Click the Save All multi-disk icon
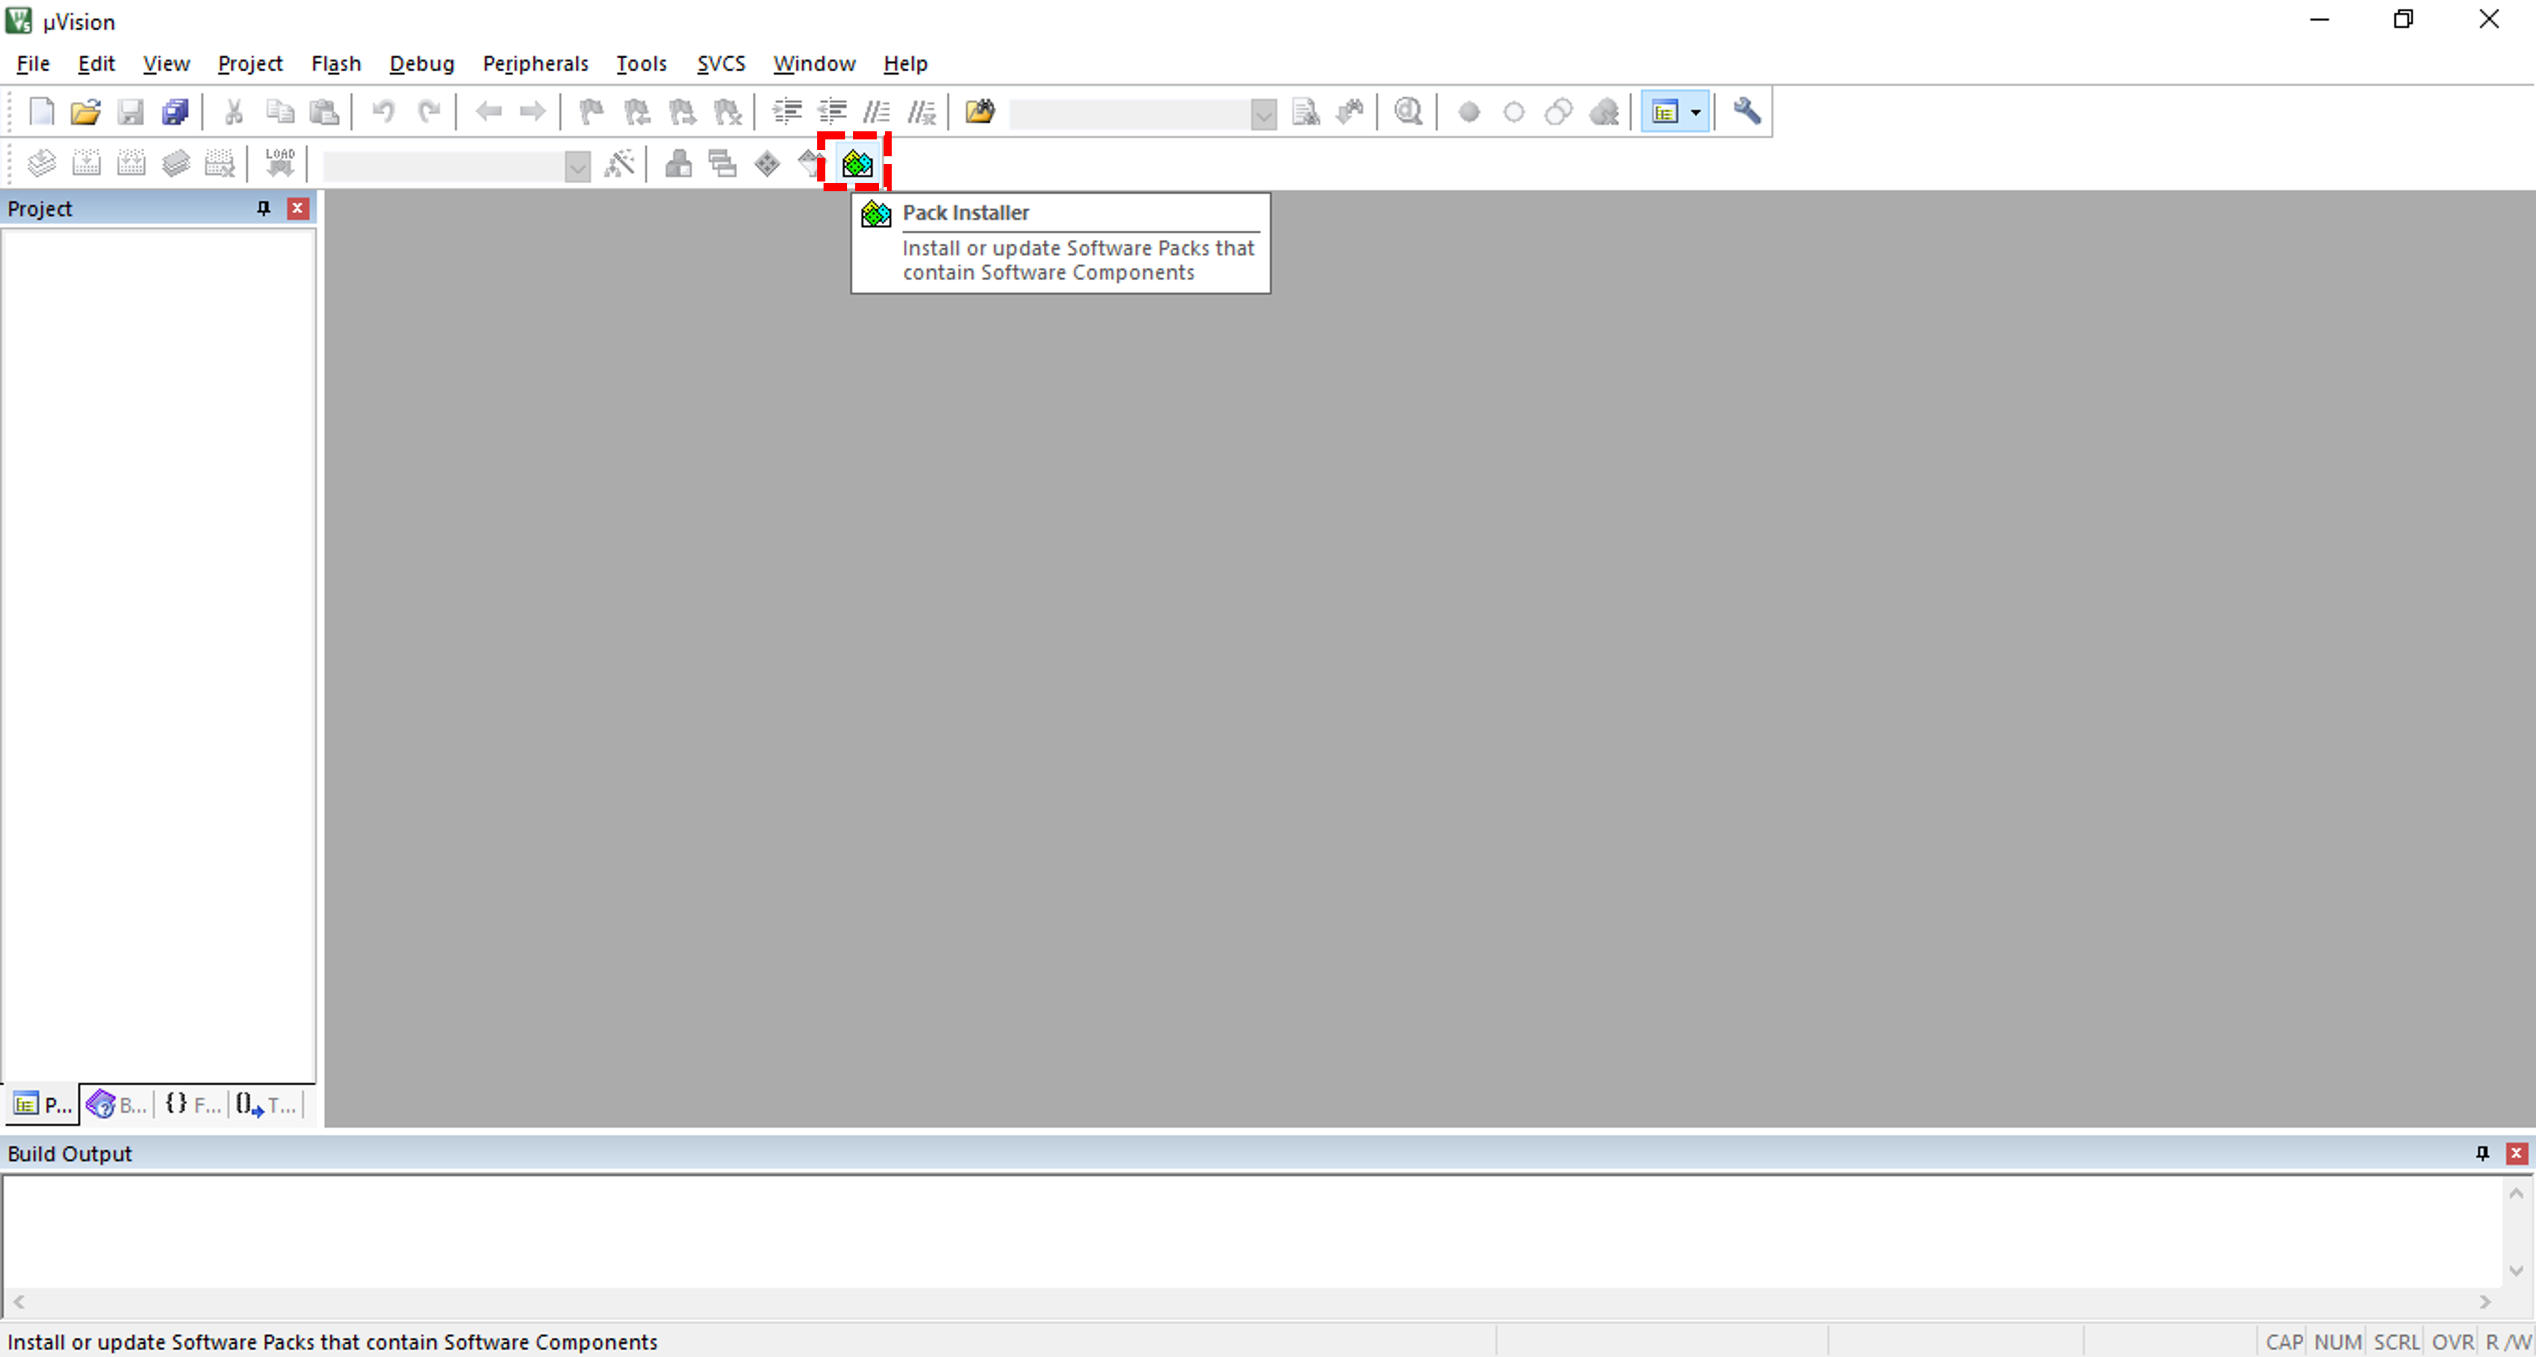 pos(175,112)
